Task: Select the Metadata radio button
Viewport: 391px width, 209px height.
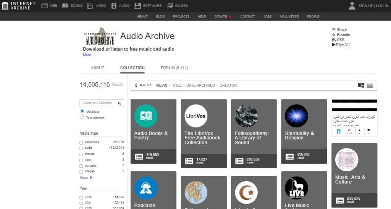Action: pyautogui.click(x=82, y=111)
